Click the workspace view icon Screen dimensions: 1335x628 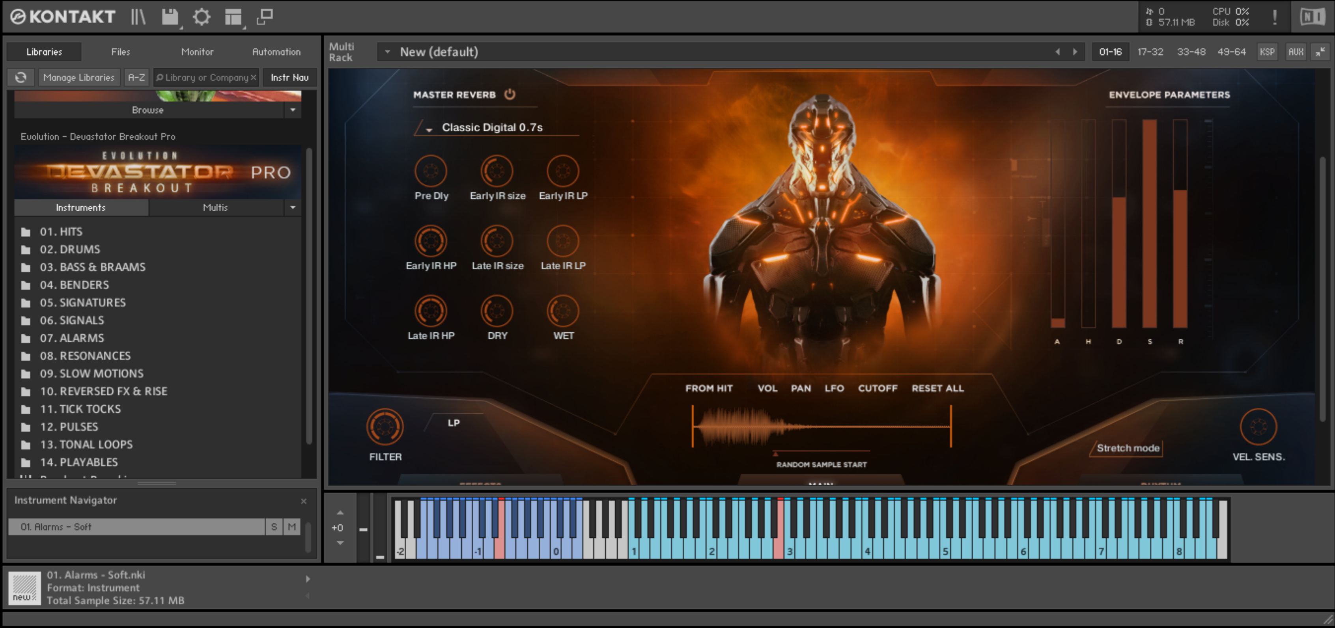pos(233,17)
